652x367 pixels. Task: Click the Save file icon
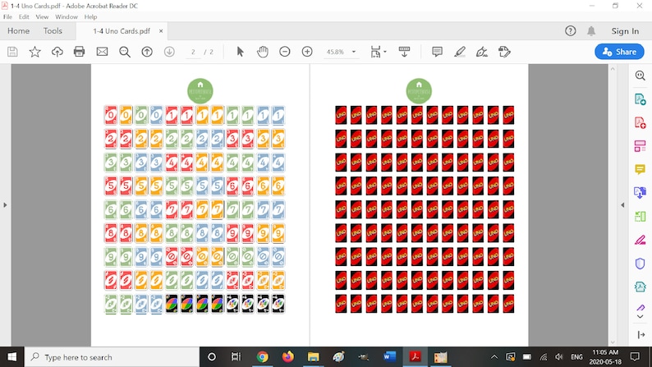[12, 52]
